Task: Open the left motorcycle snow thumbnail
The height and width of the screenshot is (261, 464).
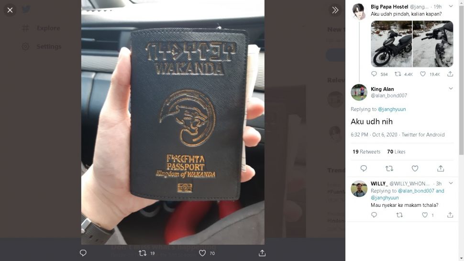Action: pyautogui.click(x=391, y=44)
